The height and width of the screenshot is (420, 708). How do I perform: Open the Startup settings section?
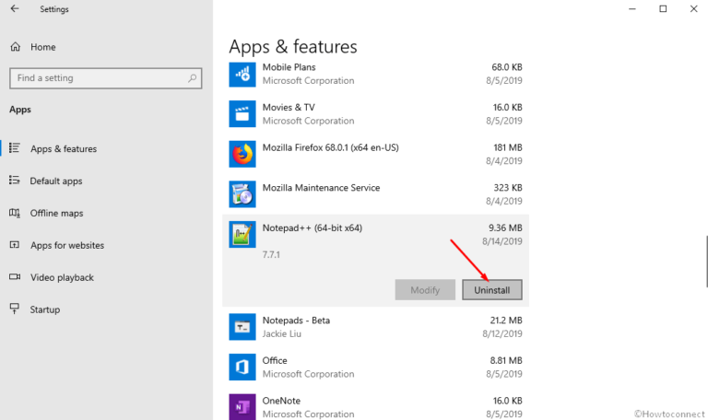(44, 309)
